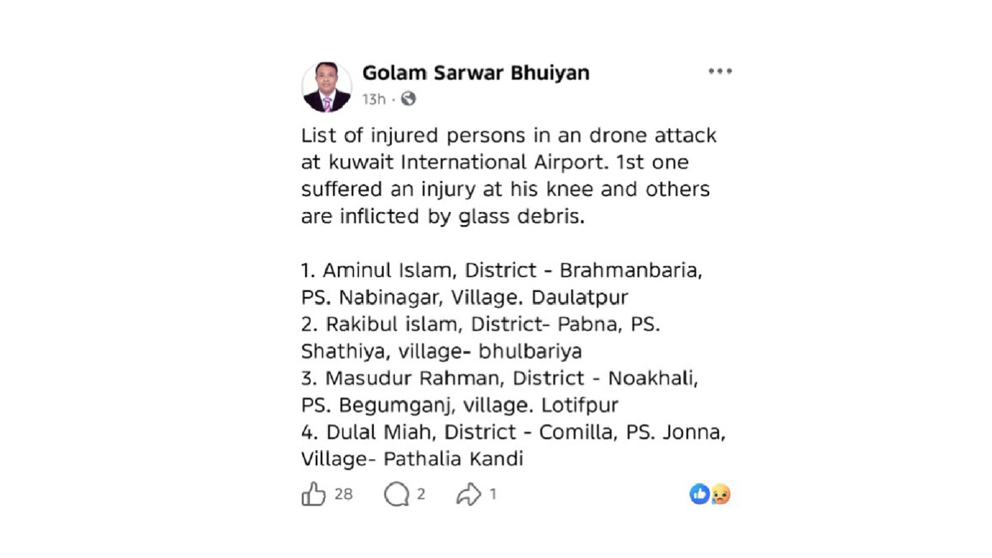Click the share arrow icon
Viewport: 992px width, 558px height.
[469, 494]
